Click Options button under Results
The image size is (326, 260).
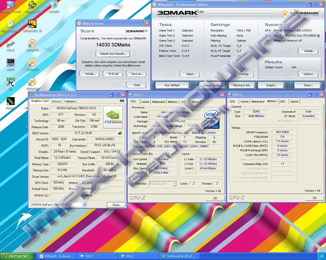(x=309, y=74)
